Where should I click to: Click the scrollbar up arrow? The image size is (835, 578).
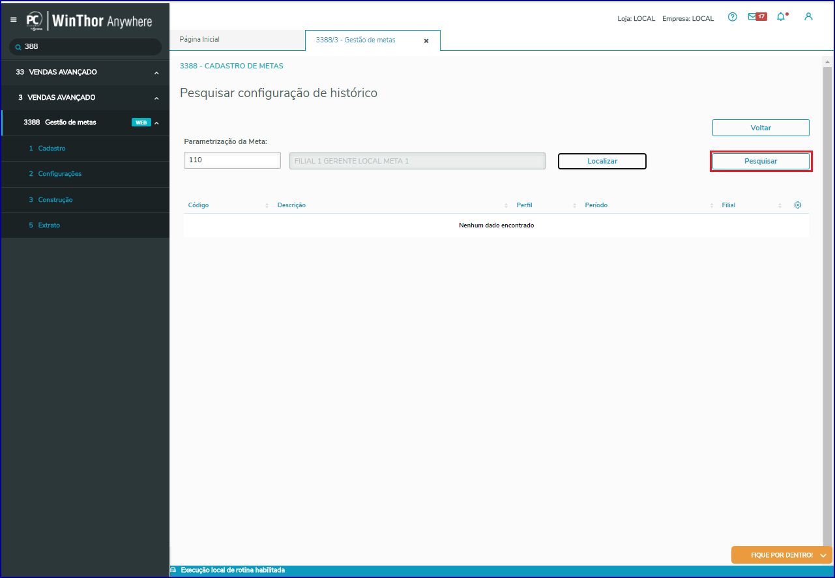828,62
